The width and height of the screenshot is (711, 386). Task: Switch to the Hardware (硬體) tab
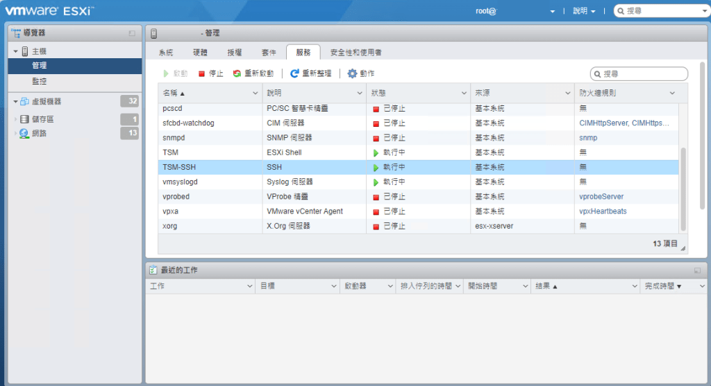[x=200, y=53]
